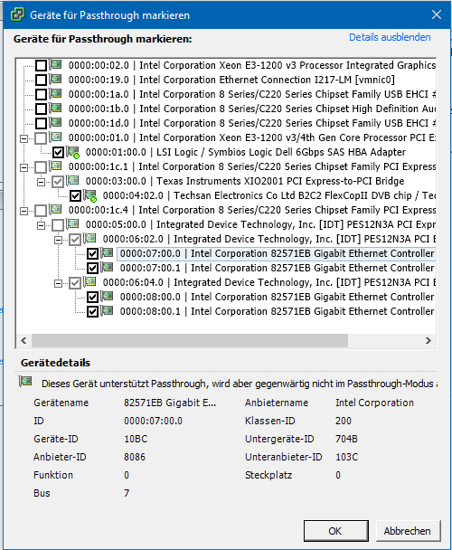Click device icon for 0000:07:00.1 Gigabit Ethernet
452x550 pixels.
click(x=107, y=267)
